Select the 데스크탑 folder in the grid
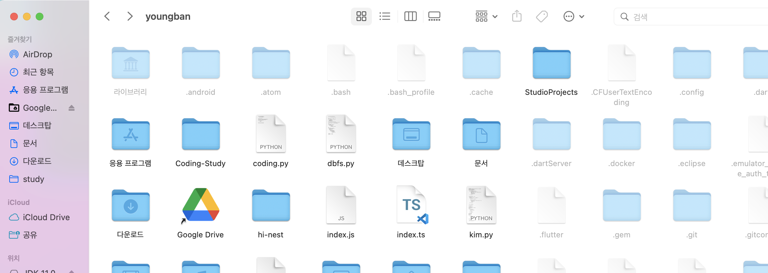 coord(411,134)
